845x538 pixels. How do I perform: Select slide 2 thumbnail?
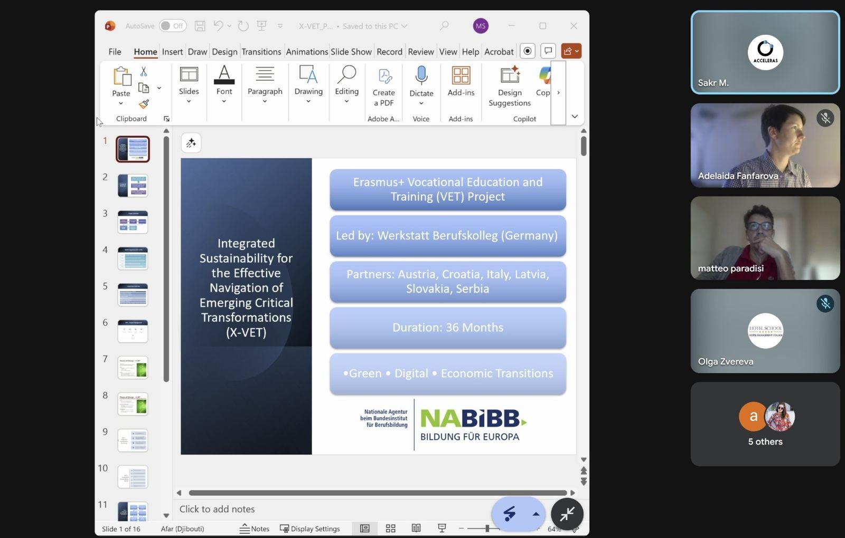133,186
